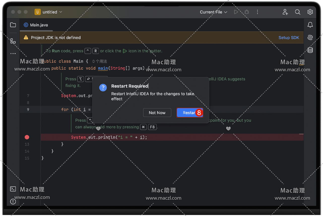The height and width of the screenshot is (216, 323).
Task: Open the Notifications bell icon
Action: pyautogui.click(x=310, y=25)
